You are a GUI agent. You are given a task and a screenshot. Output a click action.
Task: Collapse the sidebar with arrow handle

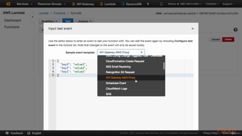33,17
